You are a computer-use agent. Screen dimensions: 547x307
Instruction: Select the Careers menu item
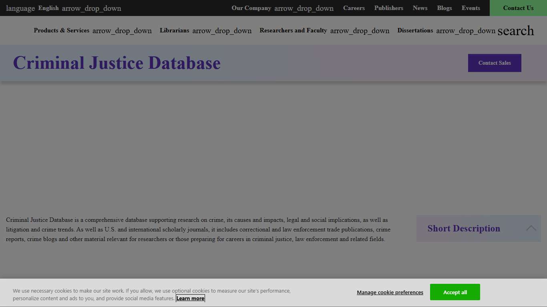pyautogui.click(x=354, y=8)
